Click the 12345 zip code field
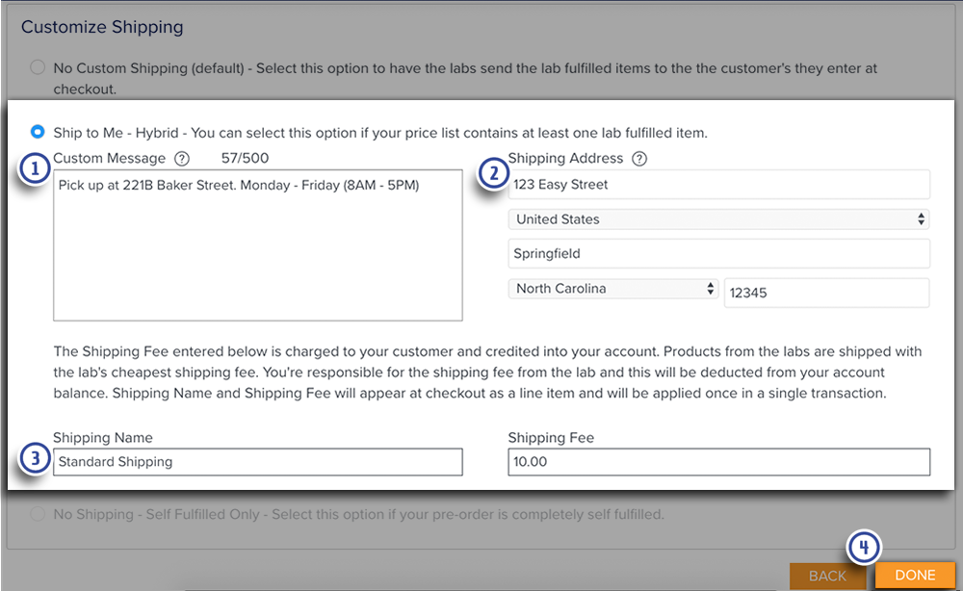 pyautogui.click(x=825, y=292)
